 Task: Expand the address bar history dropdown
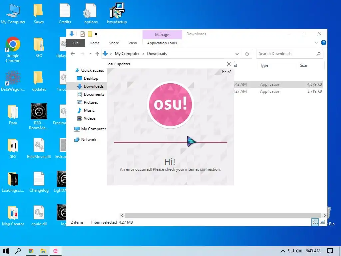coord(237,54)
